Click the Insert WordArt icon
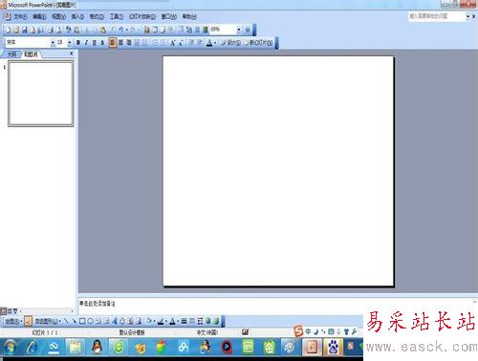The image size is (478, 361). [114, 321]
